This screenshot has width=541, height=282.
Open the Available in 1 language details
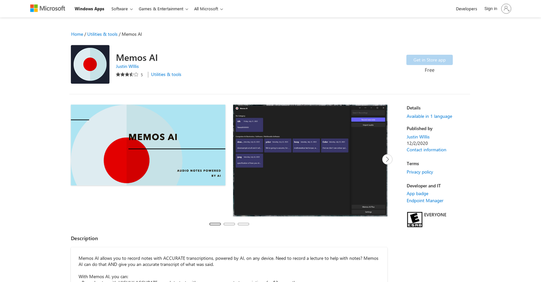pos(429,116)
